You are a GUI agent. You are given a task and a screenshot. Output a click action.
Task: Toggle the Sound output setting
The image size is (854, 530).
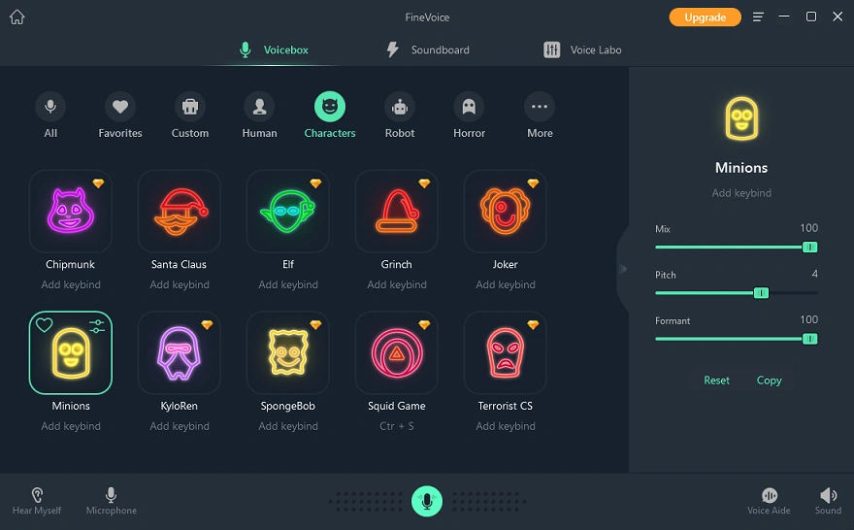[x=828, y=501]
